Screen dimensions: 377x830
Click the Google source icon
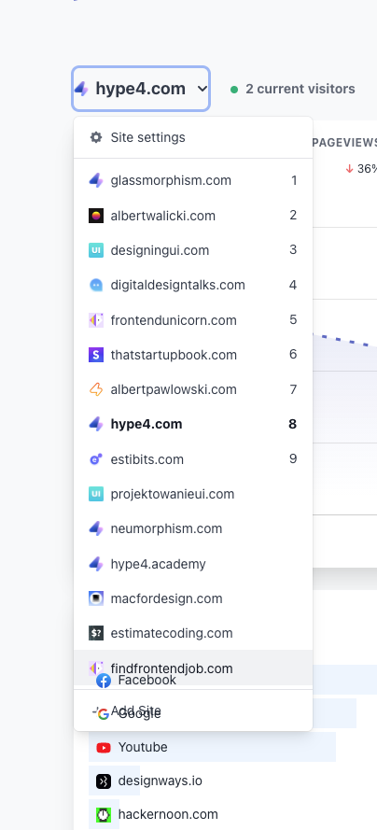104,714
